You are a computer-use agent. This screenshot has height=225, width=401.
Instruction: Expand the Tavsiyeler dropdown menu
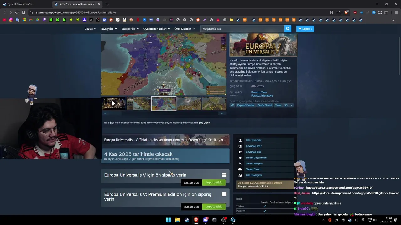point(109,29)
